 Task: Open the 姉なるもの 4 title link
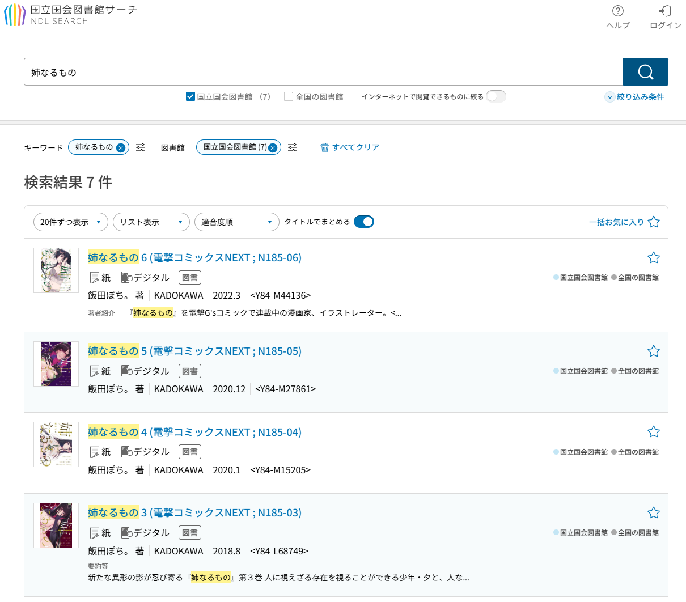click(194, 432)
